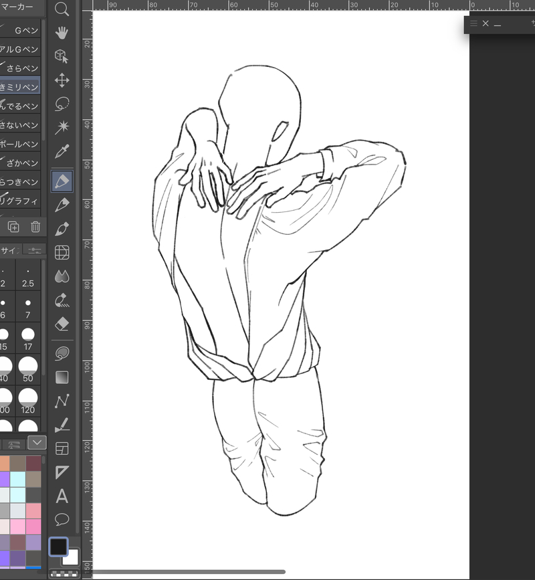The width and height of the screenshot is (535, 580).
Task: Delete sub tool with trash icon
Action: 35,227
